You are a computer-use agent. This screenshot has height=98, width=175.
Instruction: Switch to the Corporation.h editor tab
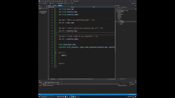[50, 5]
